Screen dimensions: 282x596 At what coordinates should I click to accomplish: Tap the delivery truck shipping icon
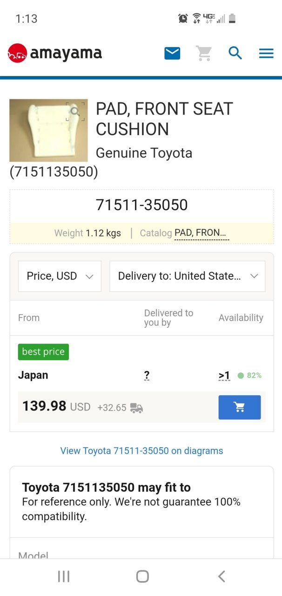(137, 408)
